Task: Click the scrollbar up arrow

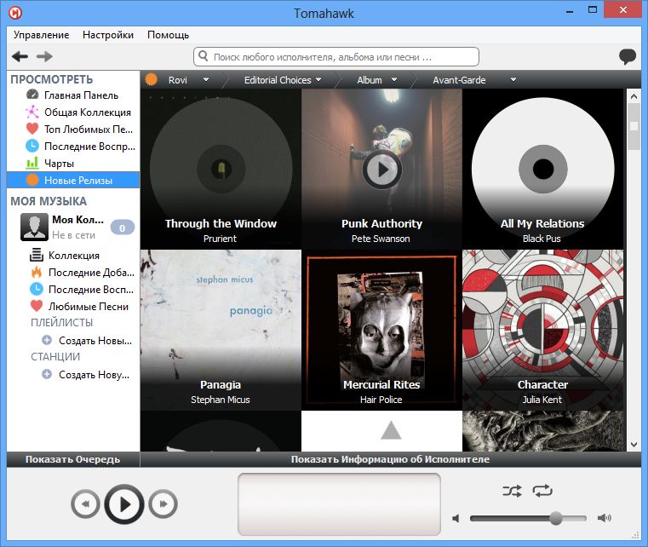Action: click(x=634, y=96)
